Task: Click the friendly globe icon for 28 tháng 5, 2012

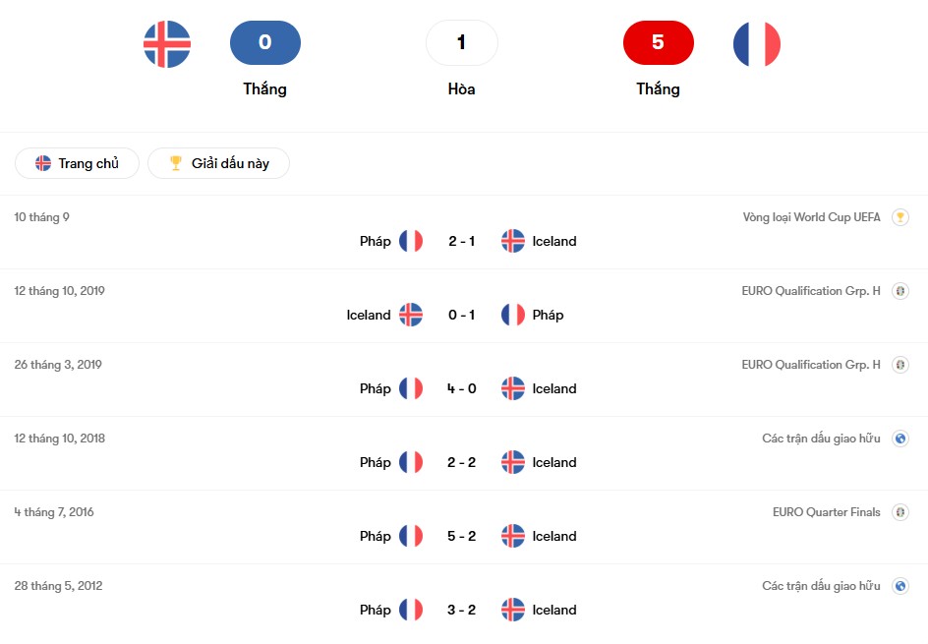Action: [x=899, y=586]
